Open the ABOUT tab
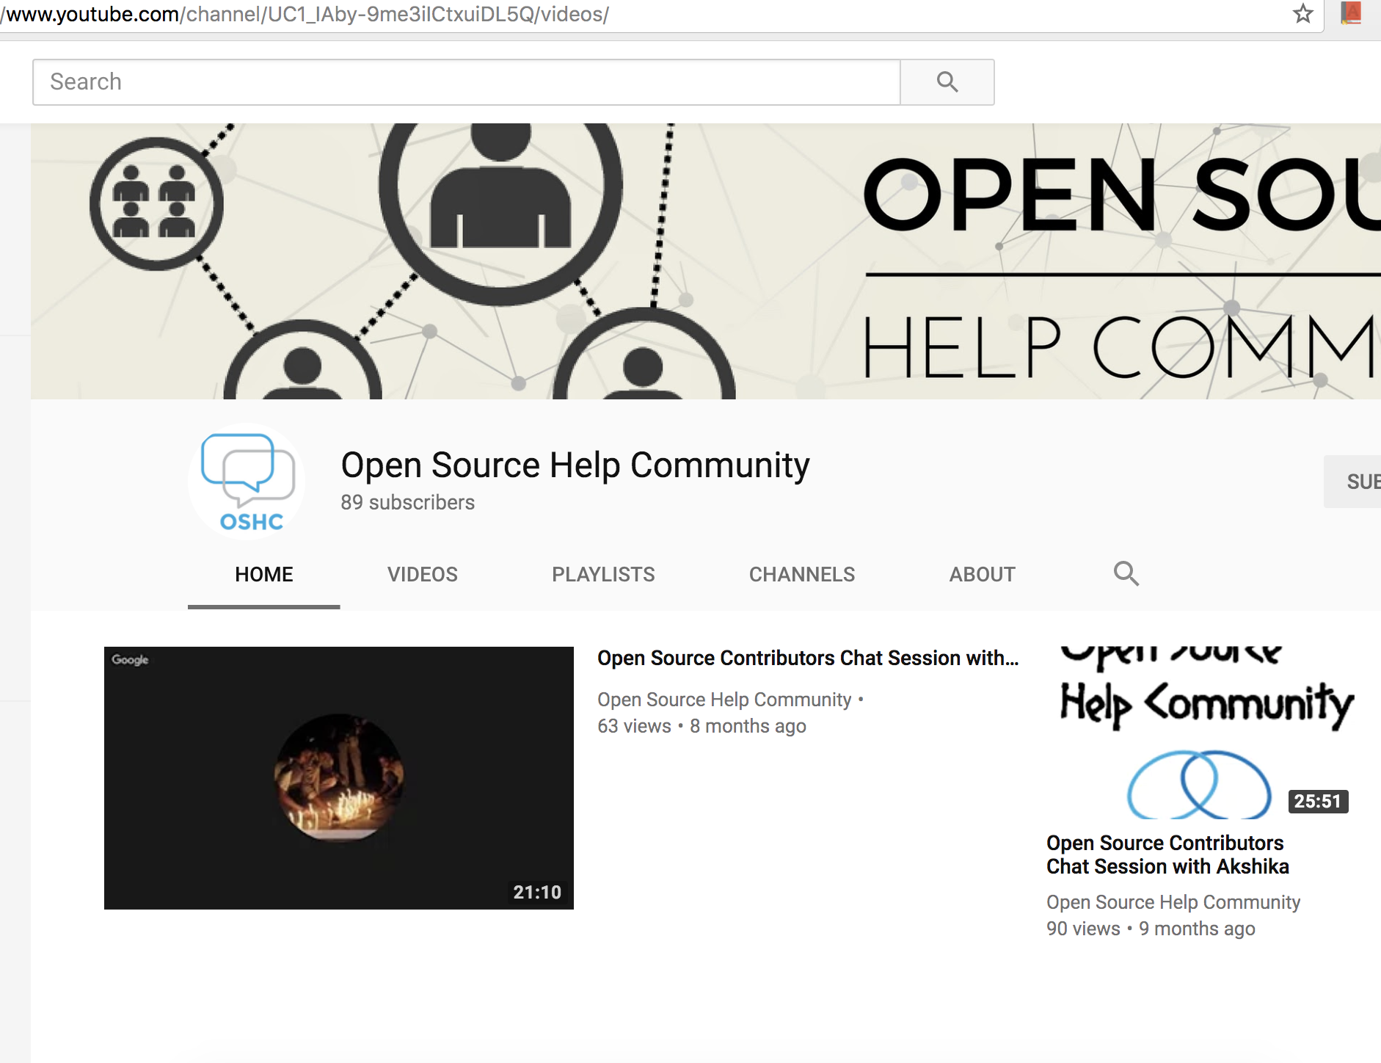The width and height of the screenshot is (1381, 1063). point(983,574)
